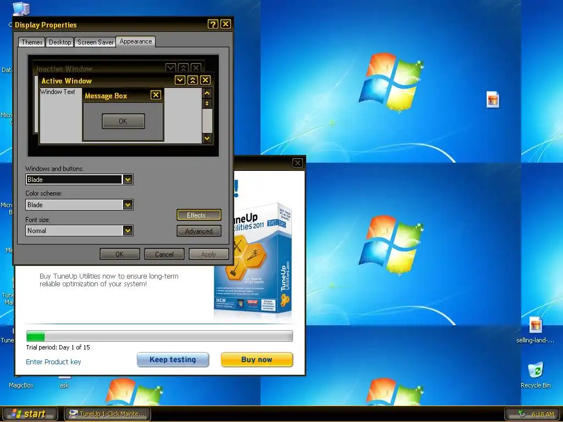Click the Message Box title in preview

point(106,96)
